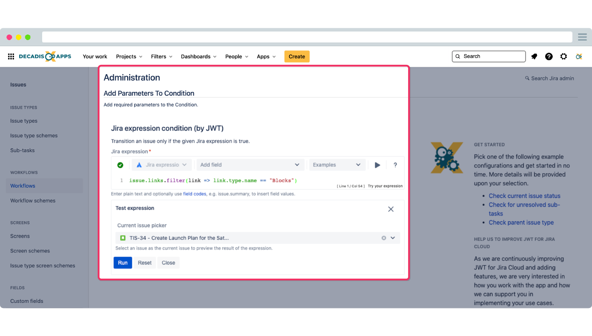Open the user profile avatar
Image resolution: width=592 pixels, height=336 pixels.
[x=579, y=56]
